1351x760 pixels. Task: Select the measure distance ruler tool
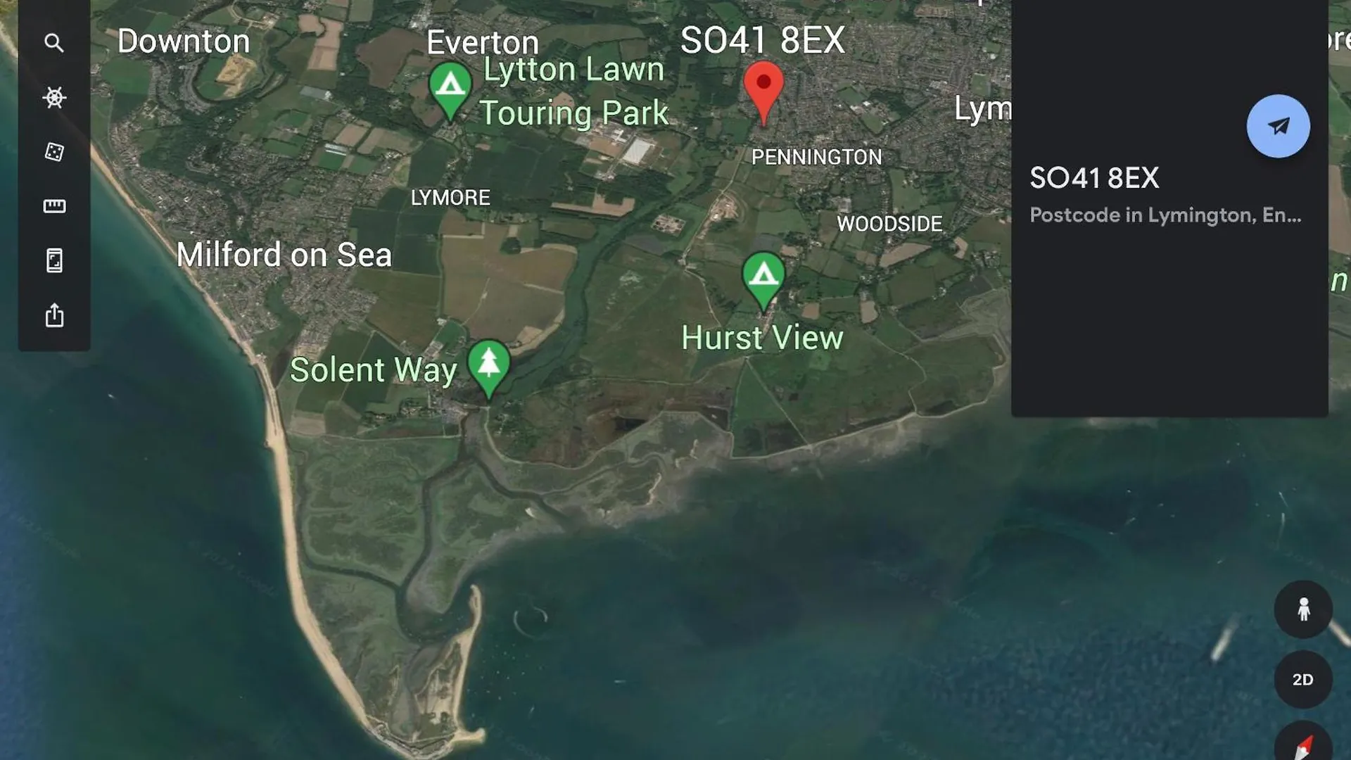[54, 206]
